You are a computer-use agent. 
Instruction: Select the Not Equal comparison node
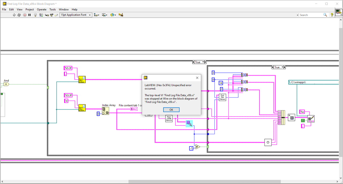pyautogui.click(x=198, y=147)
